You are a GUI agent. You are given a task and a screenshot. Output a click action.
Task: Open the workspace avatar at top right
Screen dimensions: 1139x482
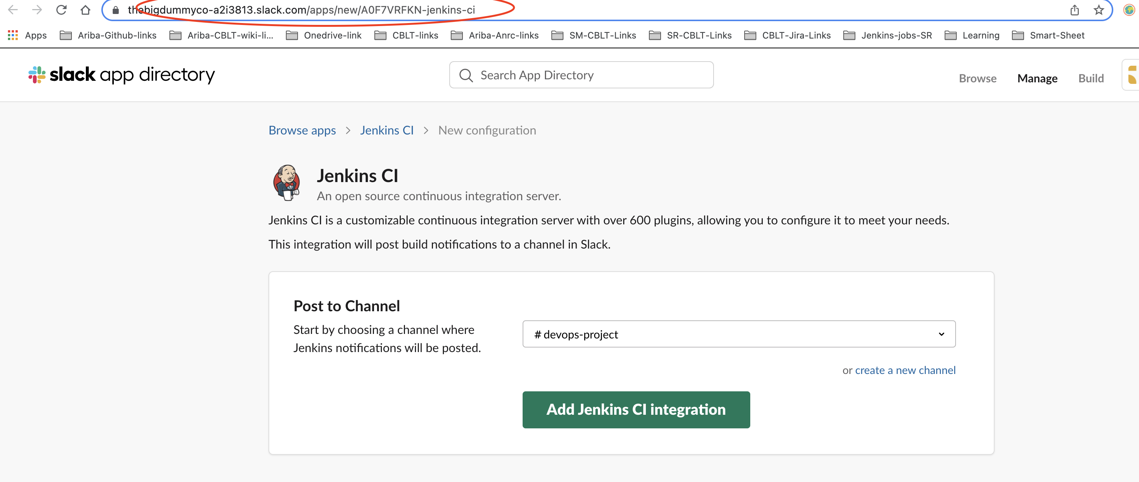pos(1131,75)
